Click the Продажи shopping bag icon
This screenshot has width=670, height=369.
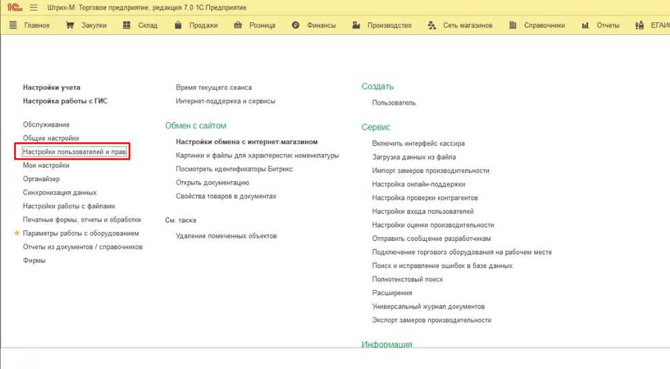point(178,25)
